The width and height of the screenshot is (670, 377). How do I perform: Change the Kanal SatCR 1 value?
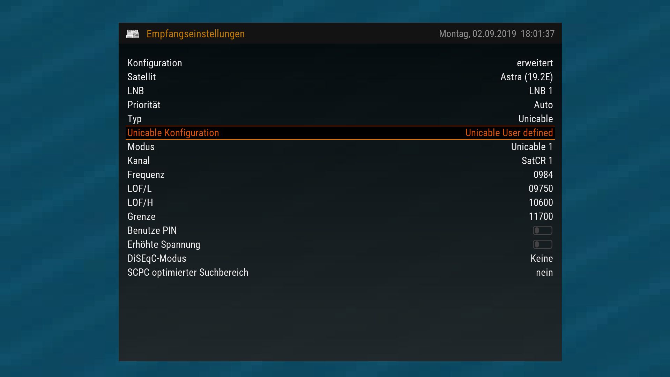click(537, 161)
